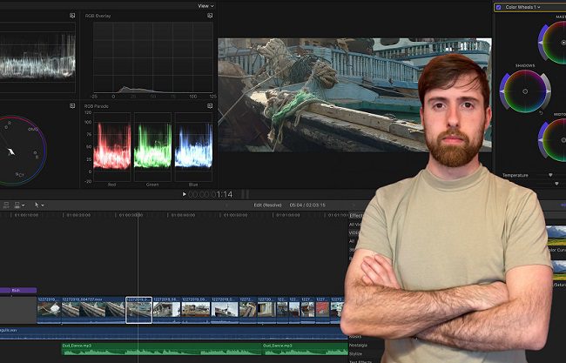Image resolution: width=566 pixels, height=363 pixels.
Task: Select the second Oud_Dance.mp3 audio clip
Action: (x=305, y=349)
